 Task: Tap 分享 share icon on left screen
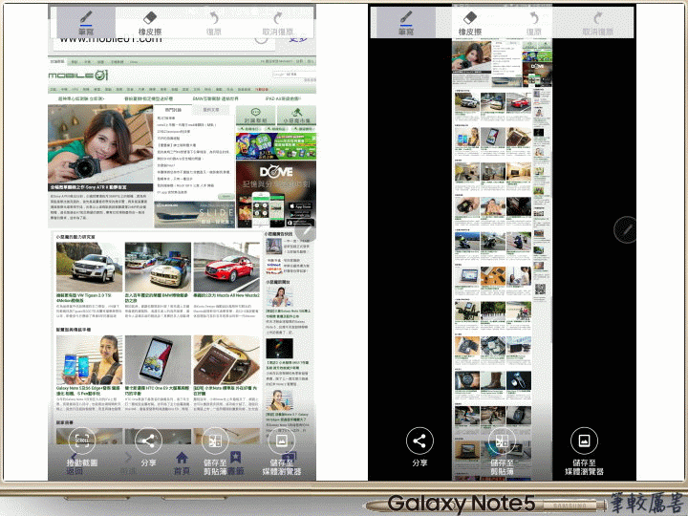click(148, 441)
